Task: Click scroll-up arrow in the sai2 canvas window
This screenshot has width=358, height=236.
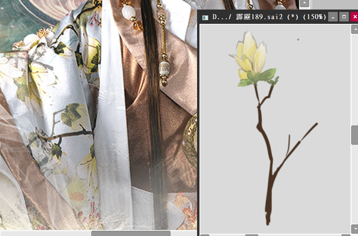Action: click(354, 29)
